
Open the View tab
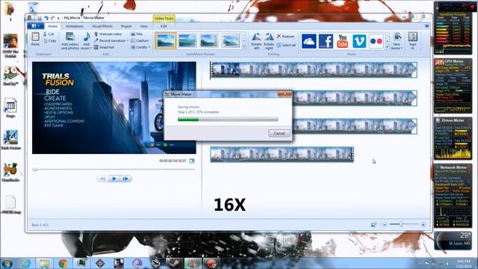click(143, 26)
